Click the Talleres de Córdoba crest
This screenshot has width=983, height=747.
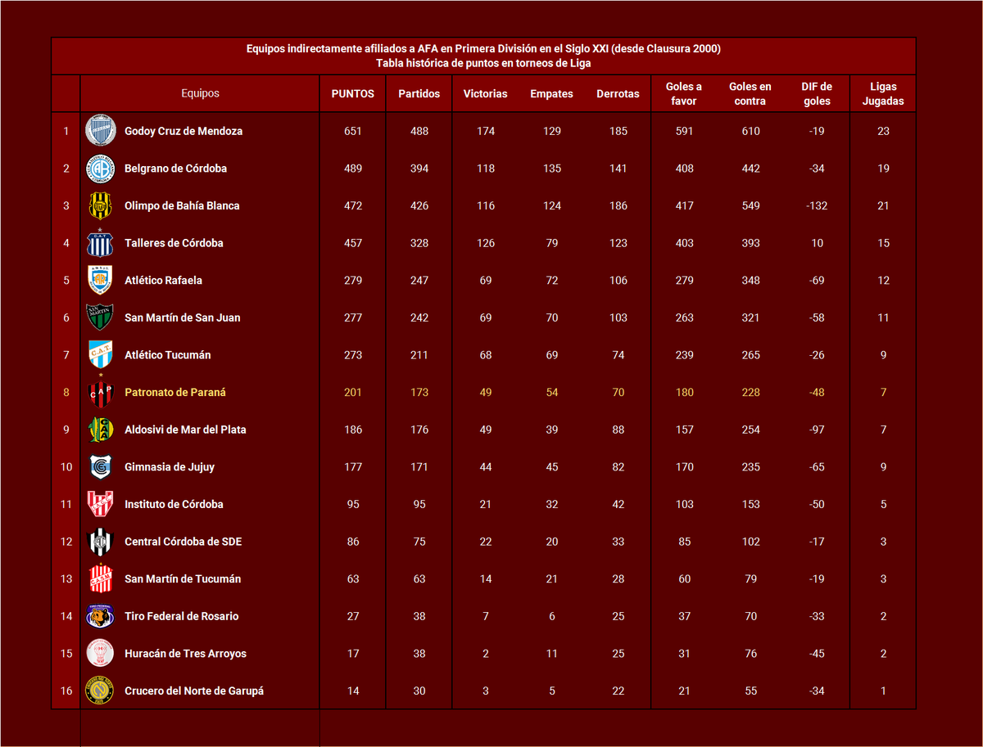click(x=101, y=243)
